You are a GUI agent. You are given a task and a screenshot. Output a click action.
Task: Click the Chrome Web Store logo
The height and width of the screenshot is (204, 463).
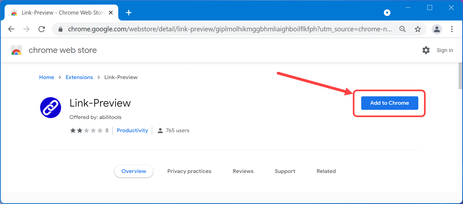(x=16, y=50)
